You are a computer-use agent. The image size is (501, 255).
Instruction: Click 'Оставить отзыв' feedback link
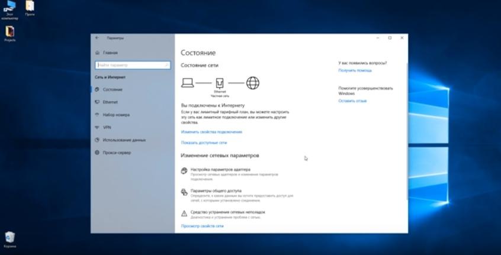(352, 101)
